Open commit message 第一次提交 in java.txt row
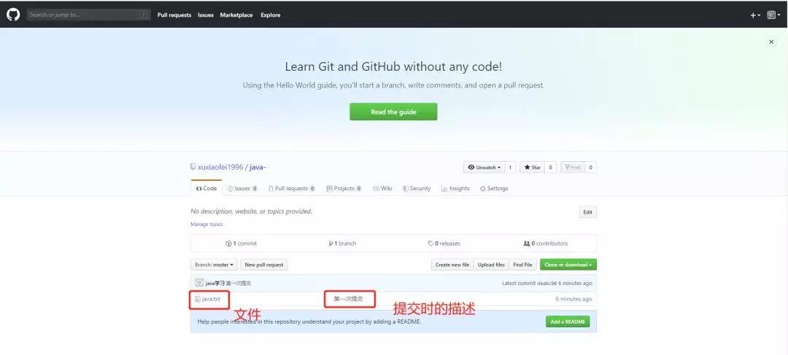The image size is (788, 355). [x=348, y=299]
